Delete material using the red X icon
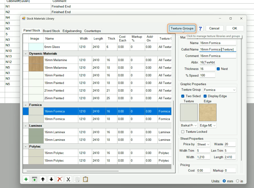 click(x=60, y=180)
